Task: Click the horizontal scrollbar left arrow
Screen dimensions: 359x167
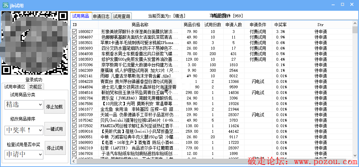Action: [74, 161]
